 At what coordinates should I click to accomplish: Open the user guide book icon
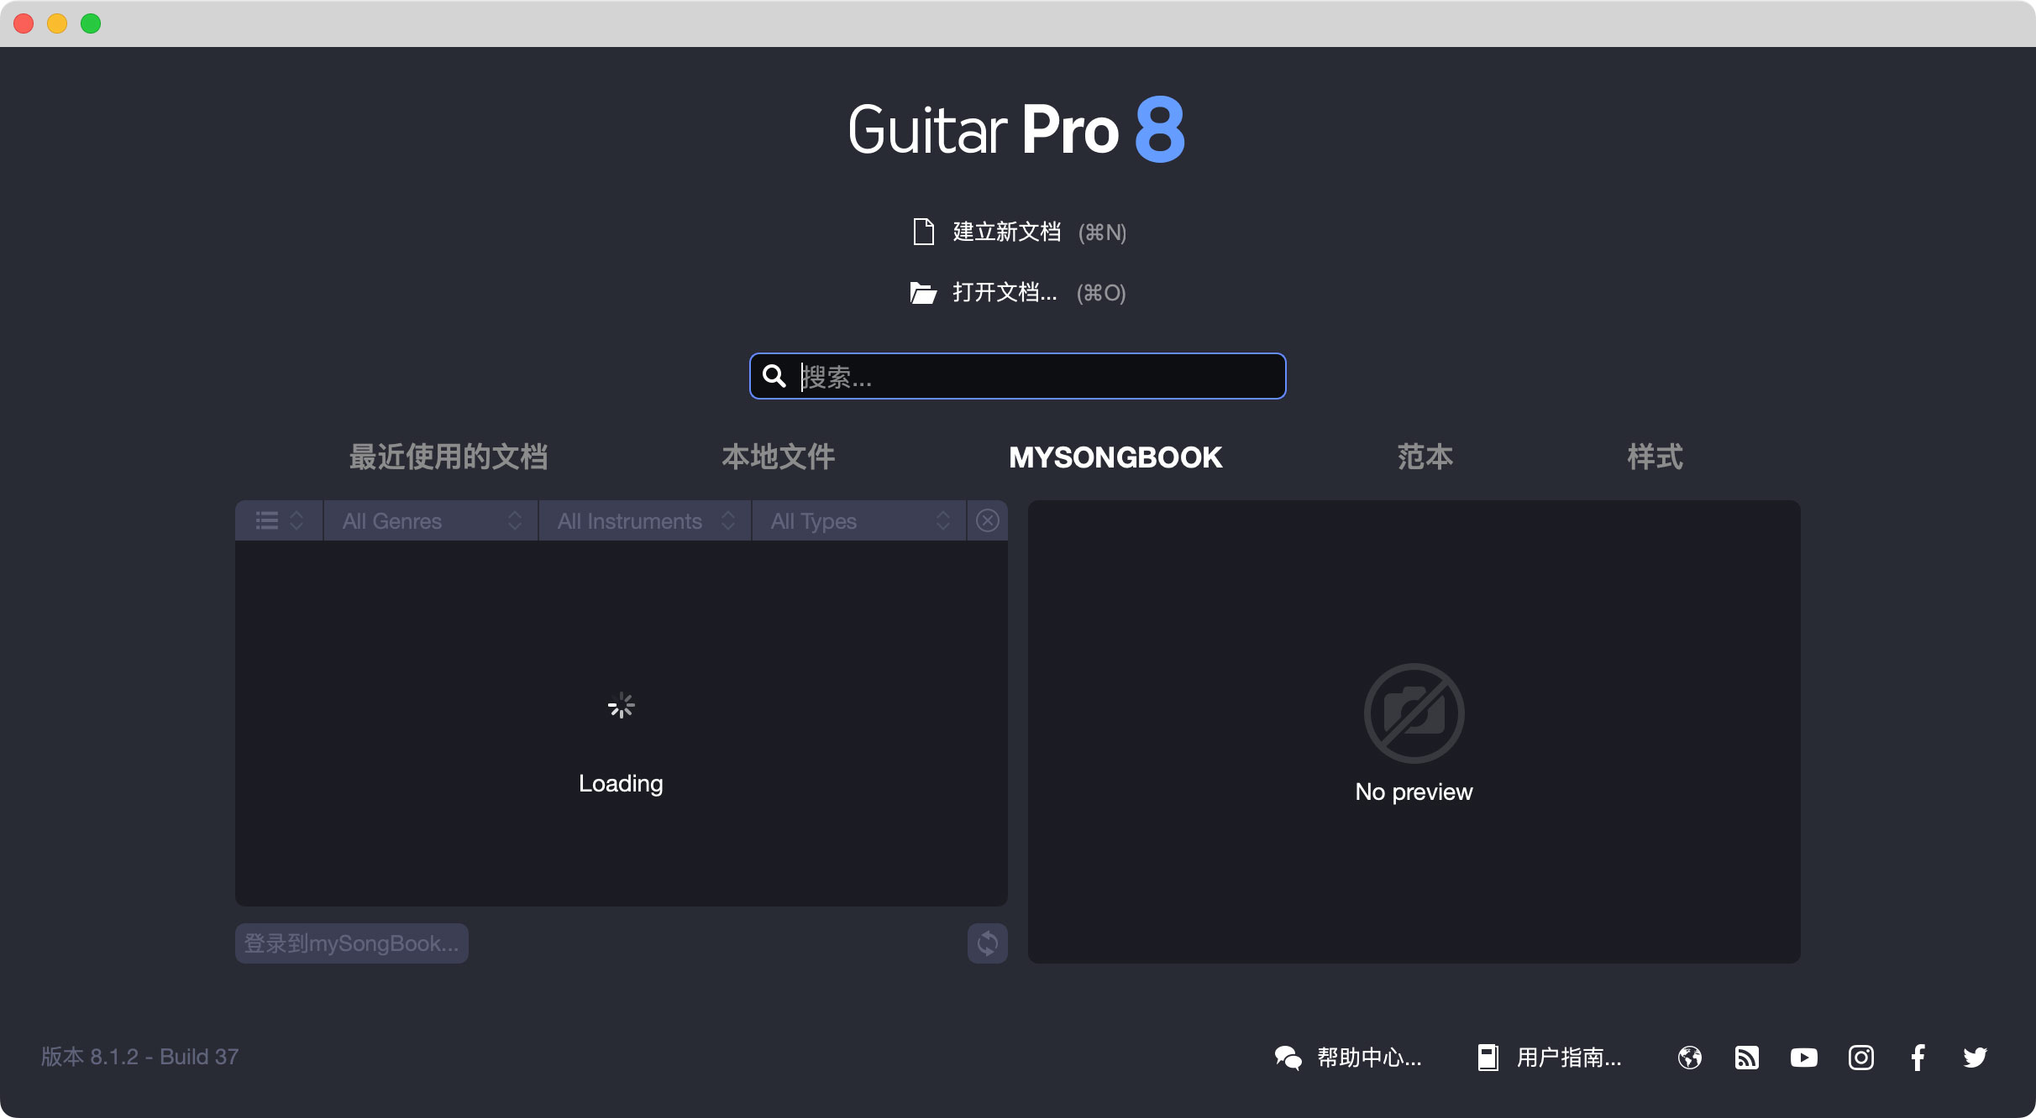(1488, 1058)
